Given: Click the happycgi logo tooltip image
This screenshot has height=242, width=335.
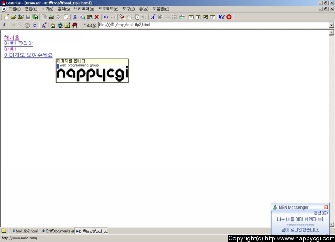Looking at the screenshot, I should [92, 73].
